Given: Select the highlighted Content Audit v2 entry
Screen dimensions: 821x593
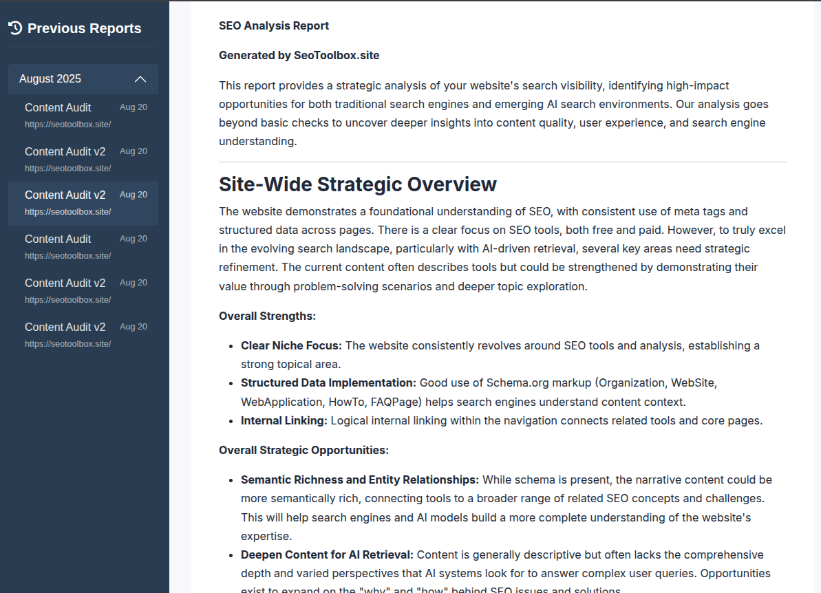Looking at the screenshot, I should tap(65, 195).
